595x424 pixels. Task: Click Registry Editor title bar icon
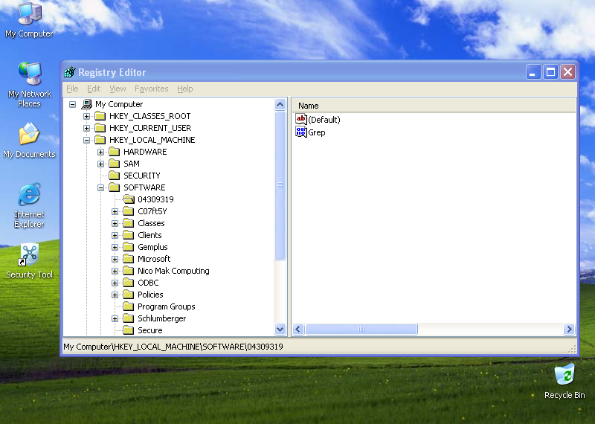tap(70, 71)
